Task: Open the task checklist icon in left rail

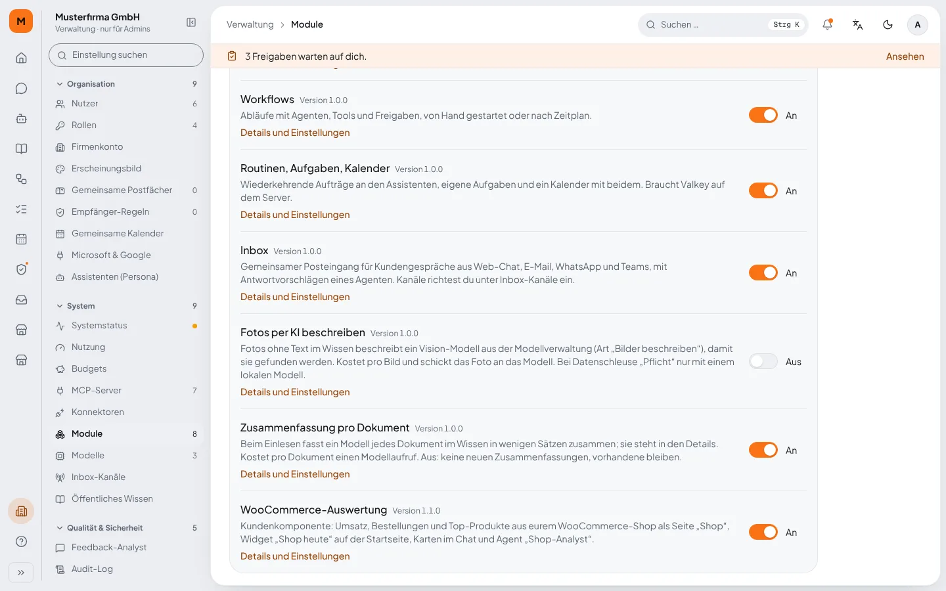Action: point(21,209)
